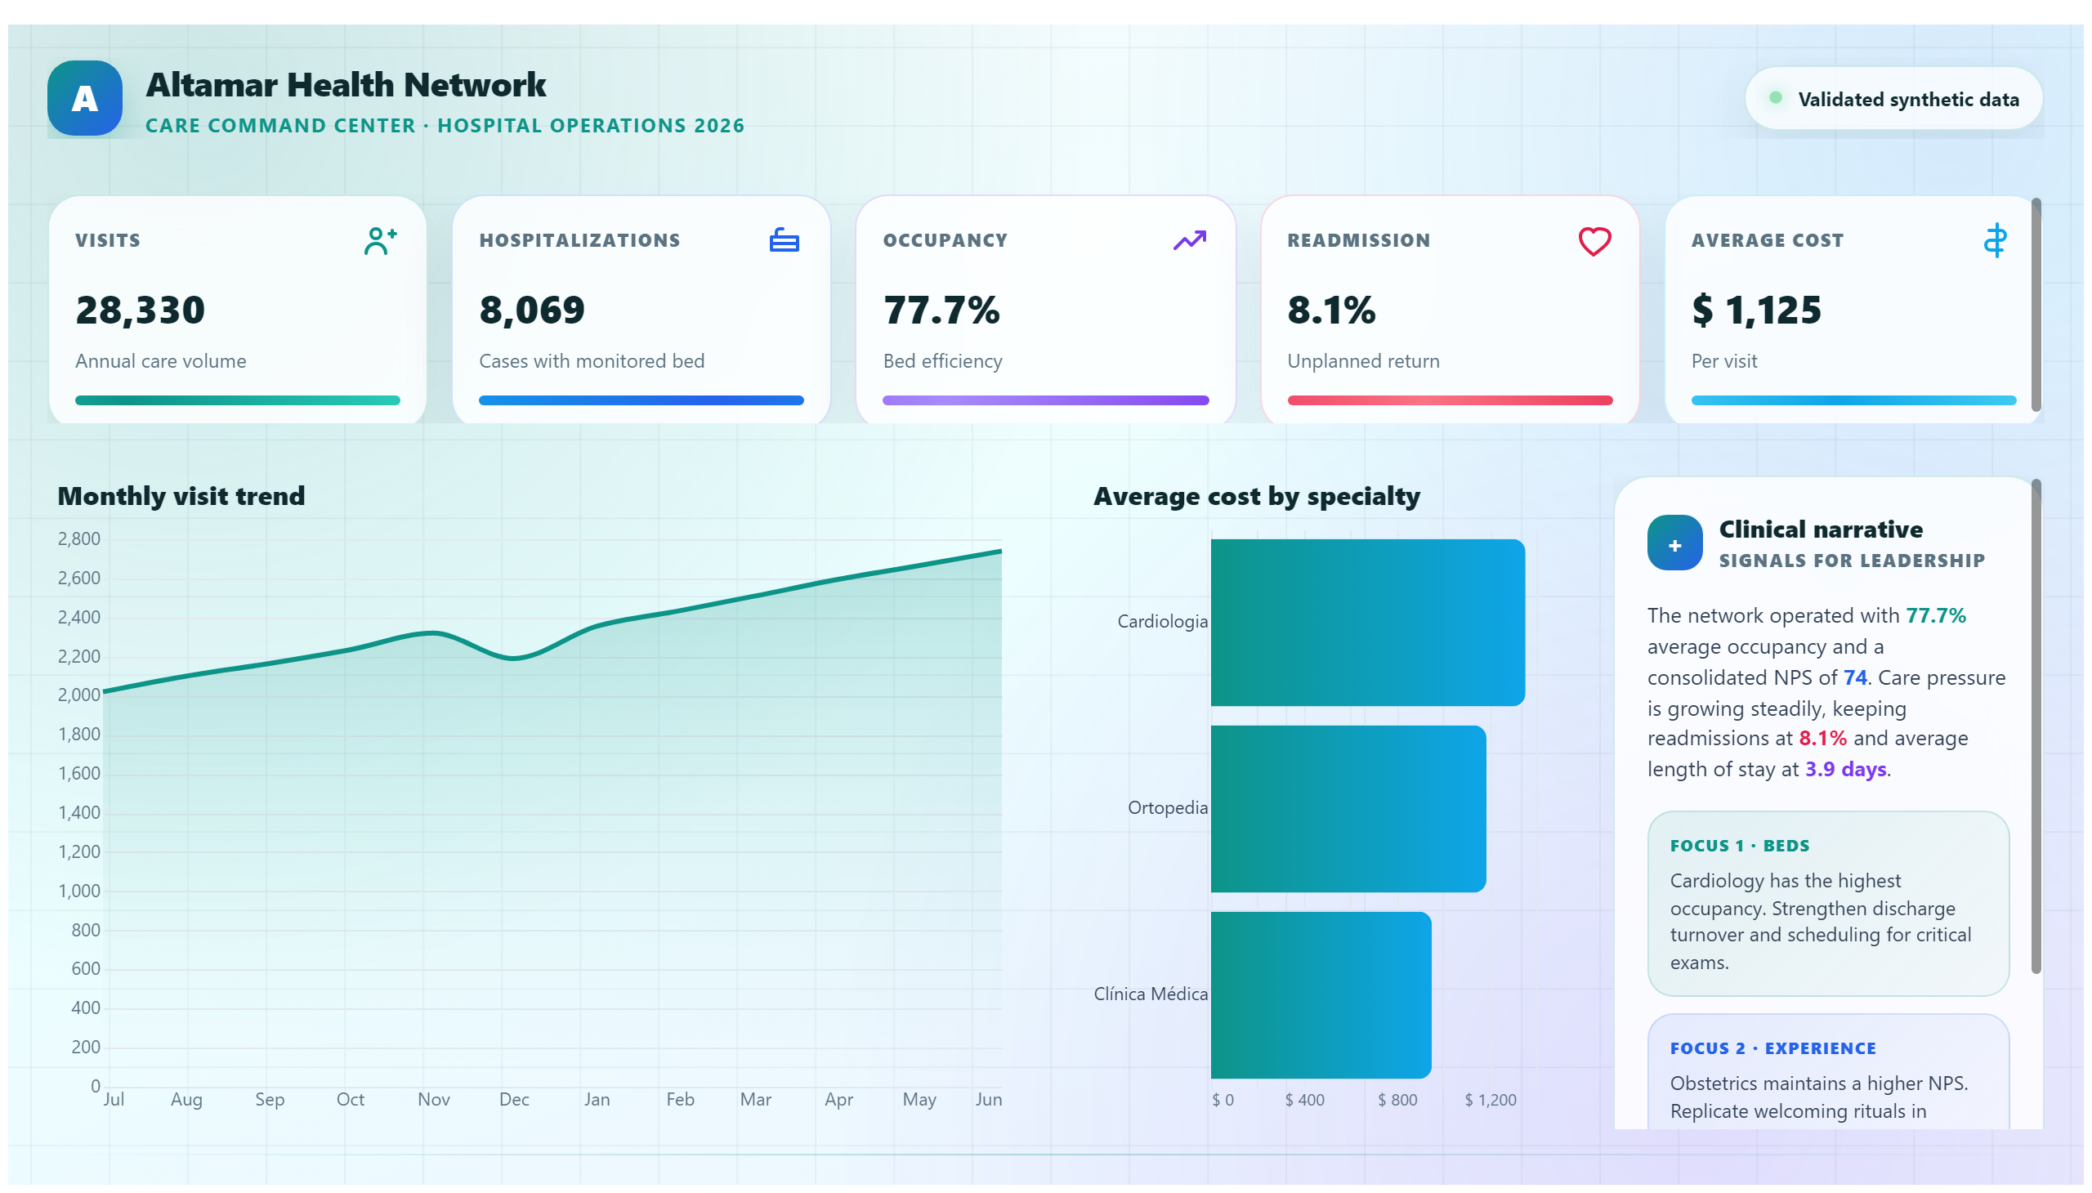Click Per visit caption
This screenshot has height=1193, width=2092.
[x=1724, y=360]
